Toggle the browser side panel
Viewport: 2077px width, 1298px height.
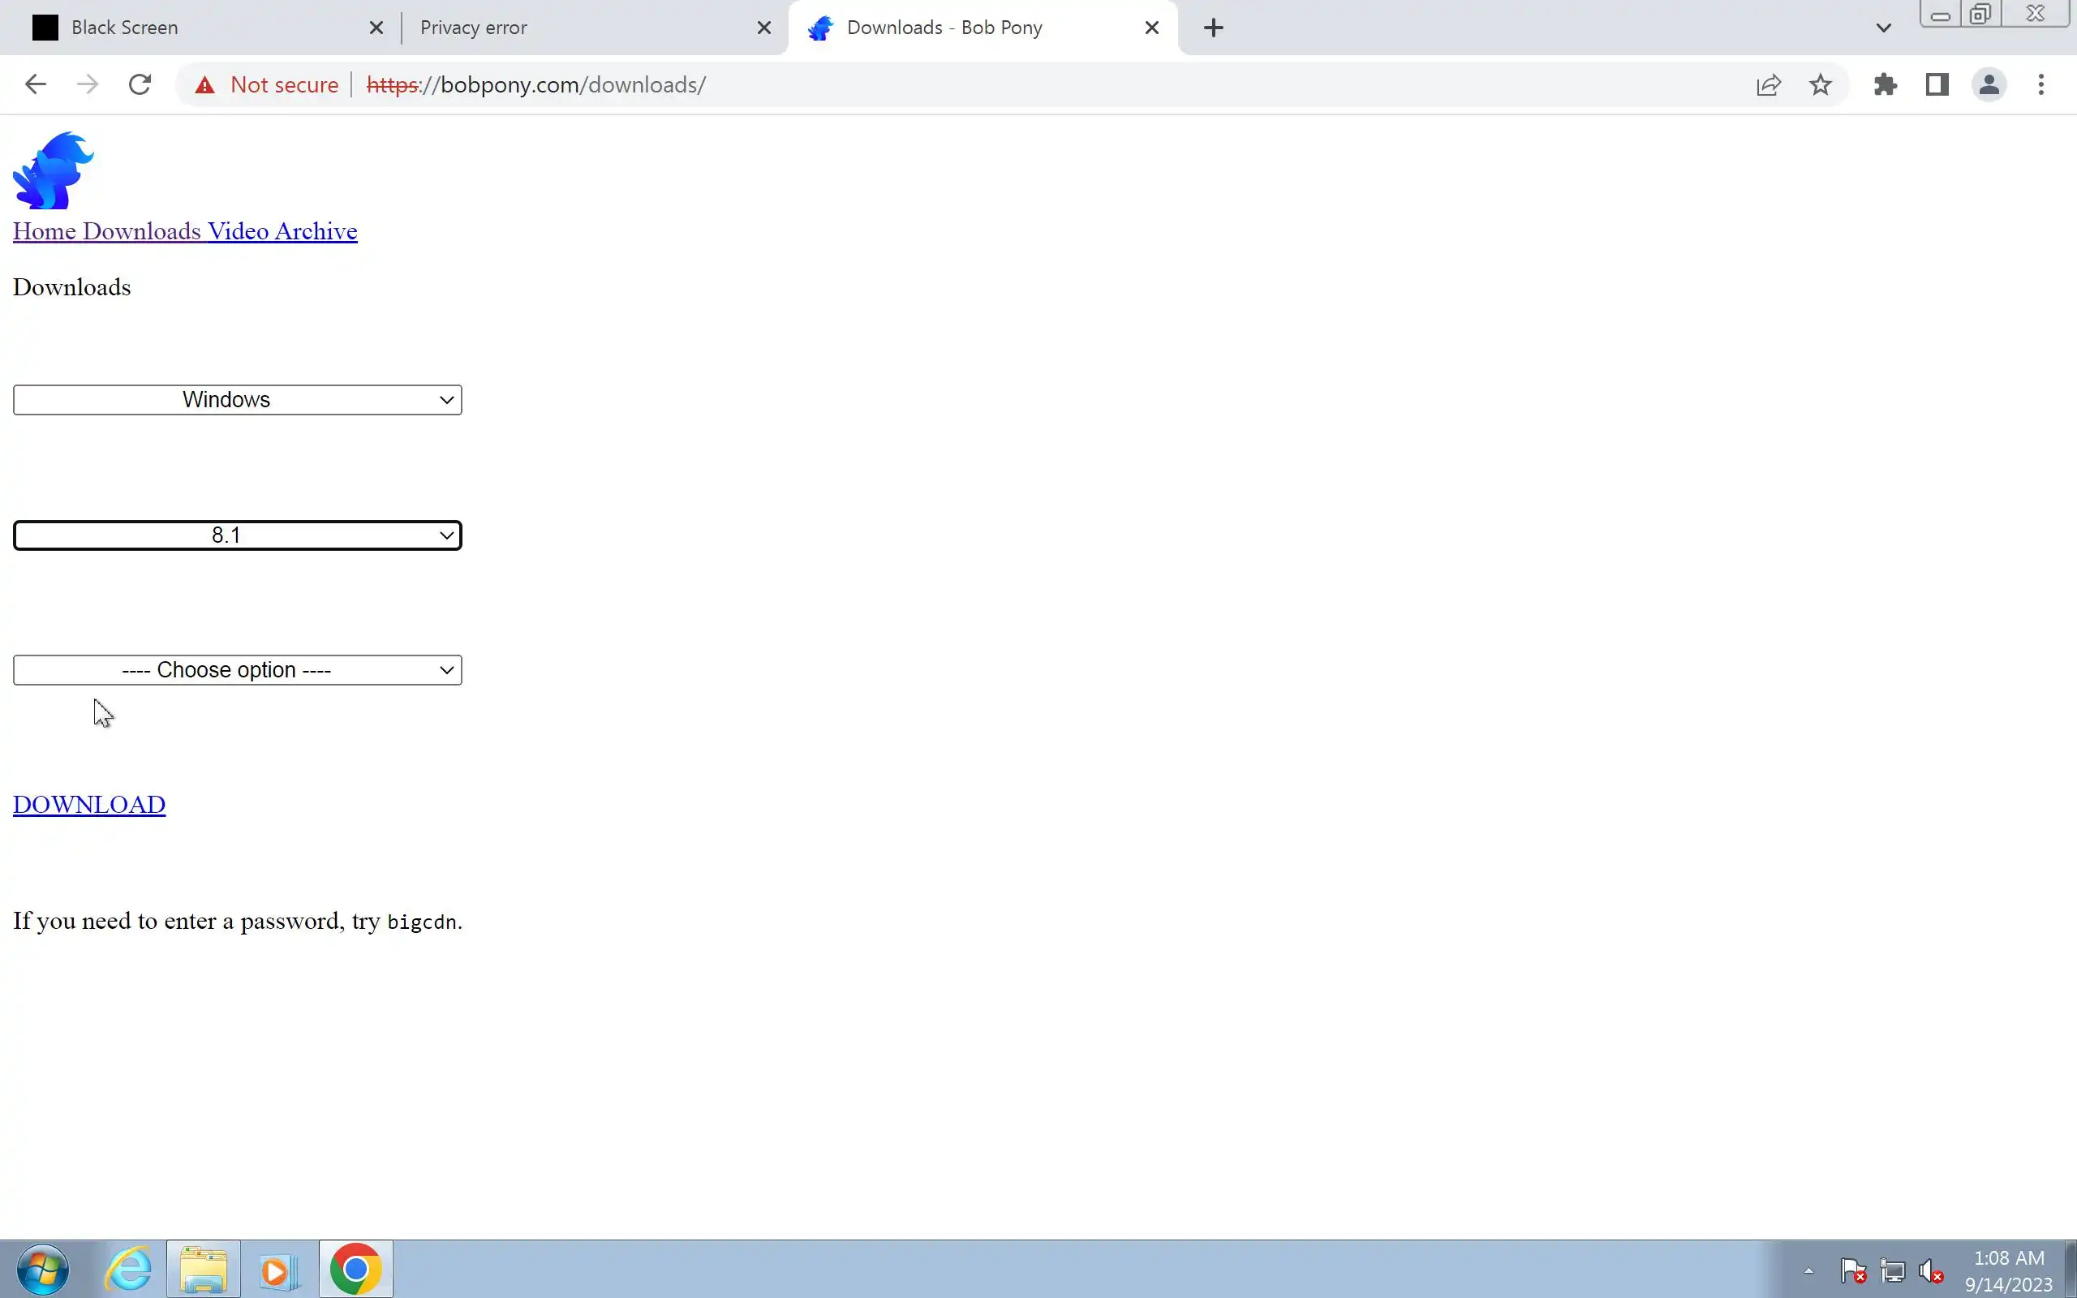(1937, 84)
